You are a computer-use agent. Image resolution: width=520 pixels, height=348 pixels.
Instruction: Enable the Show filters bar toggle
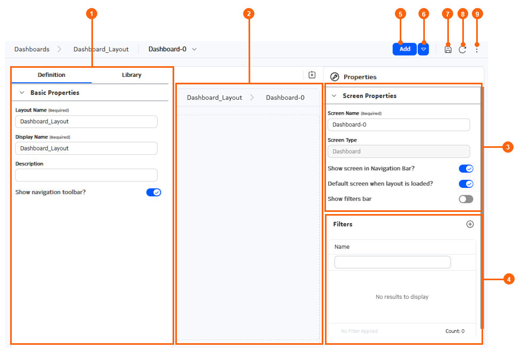(x=466, y=199)
